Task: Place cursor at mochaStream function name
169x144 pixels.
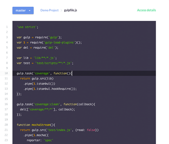Action: [x=41, y=125]
